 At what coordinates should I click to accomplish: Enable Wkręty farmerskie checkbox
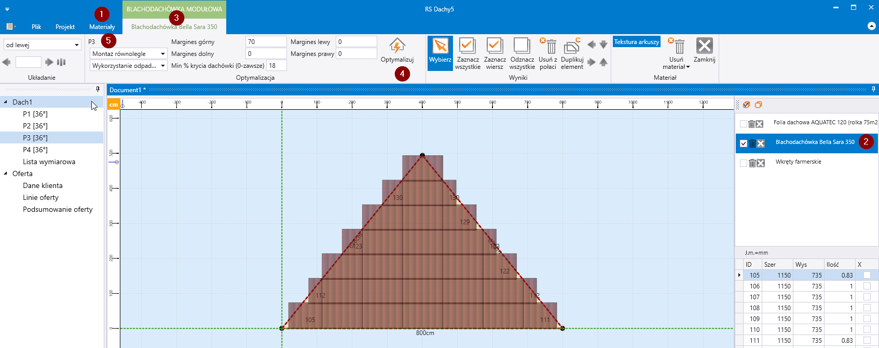(744, 163)
